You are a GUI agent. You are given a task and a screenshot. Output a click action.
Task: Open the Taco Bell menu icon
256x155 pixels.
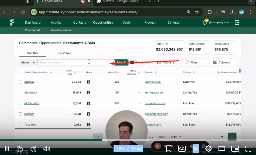(88, 125)
